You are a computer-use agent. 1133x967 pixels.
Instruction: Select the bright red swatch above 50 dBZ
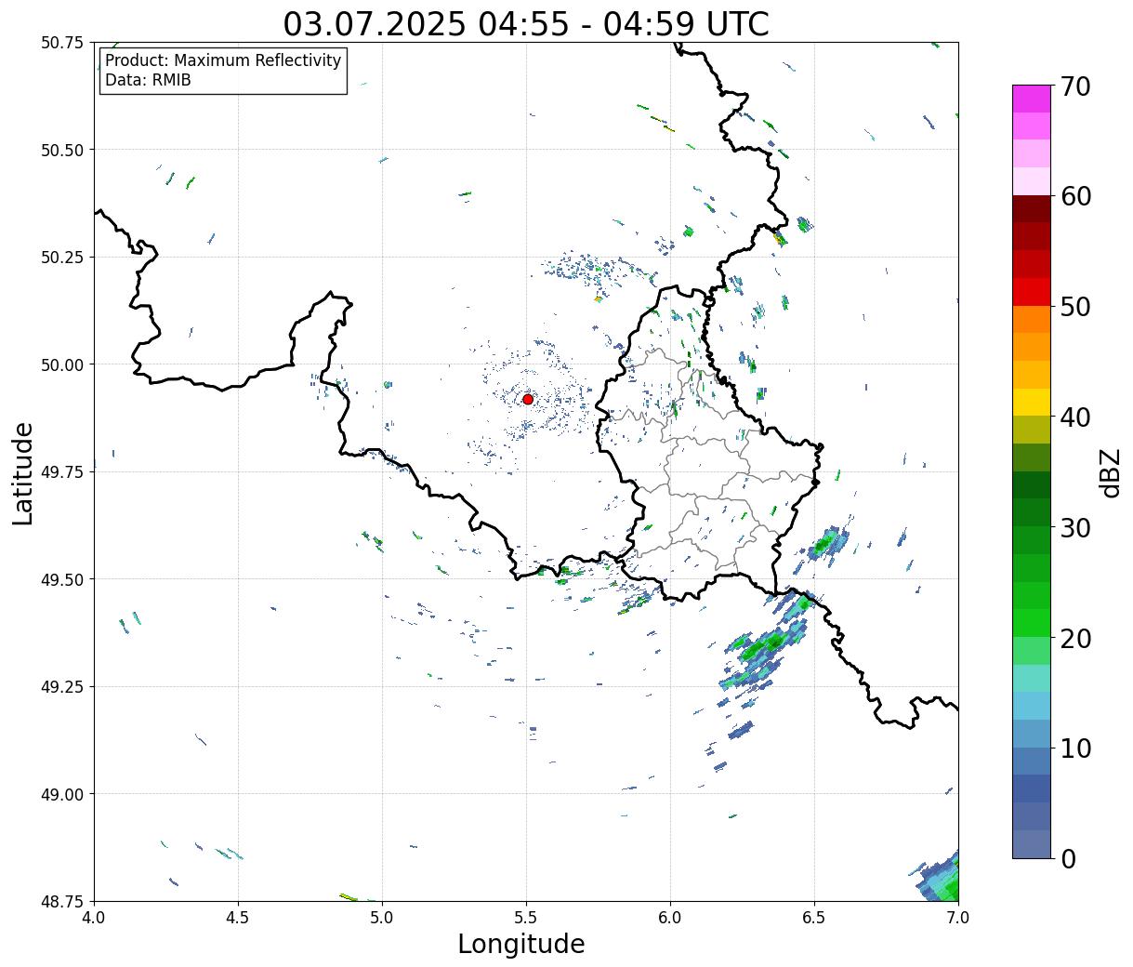point(1032,292)
